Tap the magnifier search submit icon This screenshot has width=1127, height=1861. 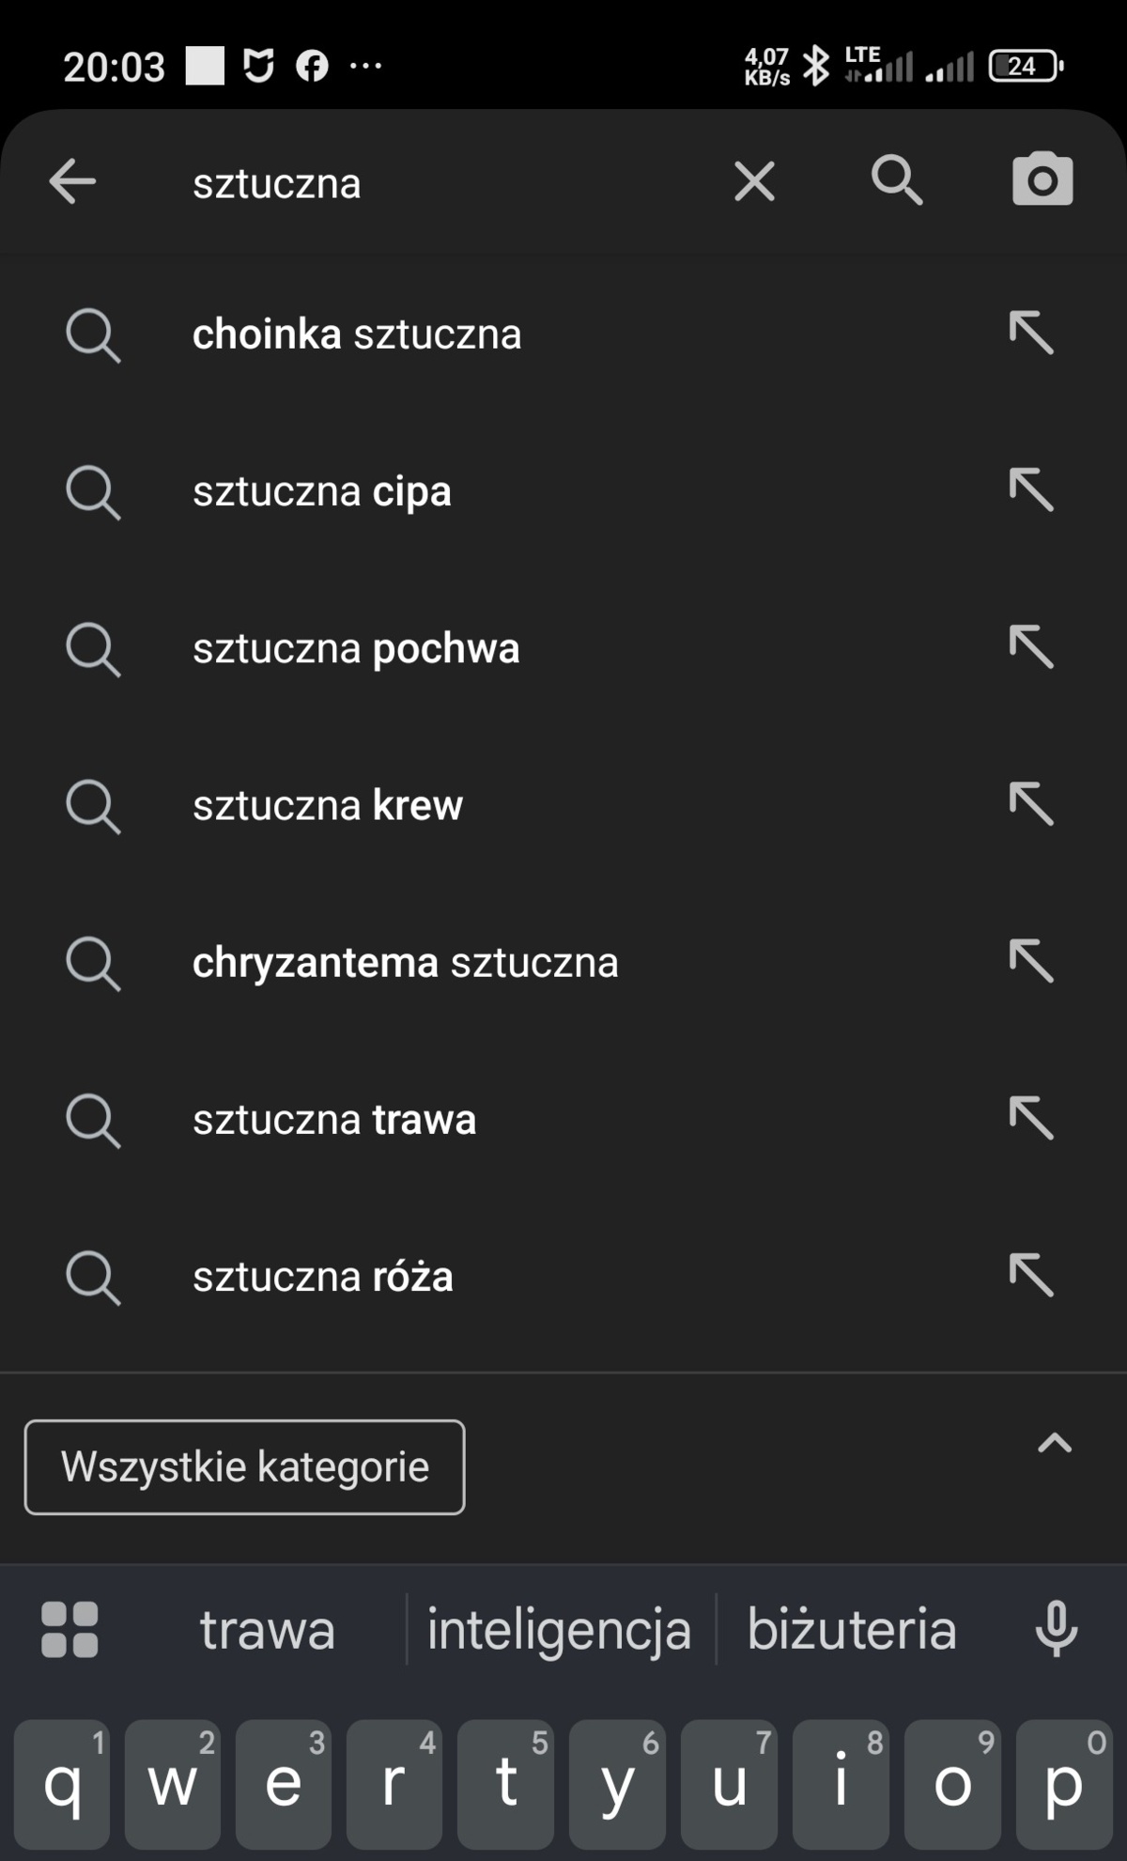click(x=897, y=179)
